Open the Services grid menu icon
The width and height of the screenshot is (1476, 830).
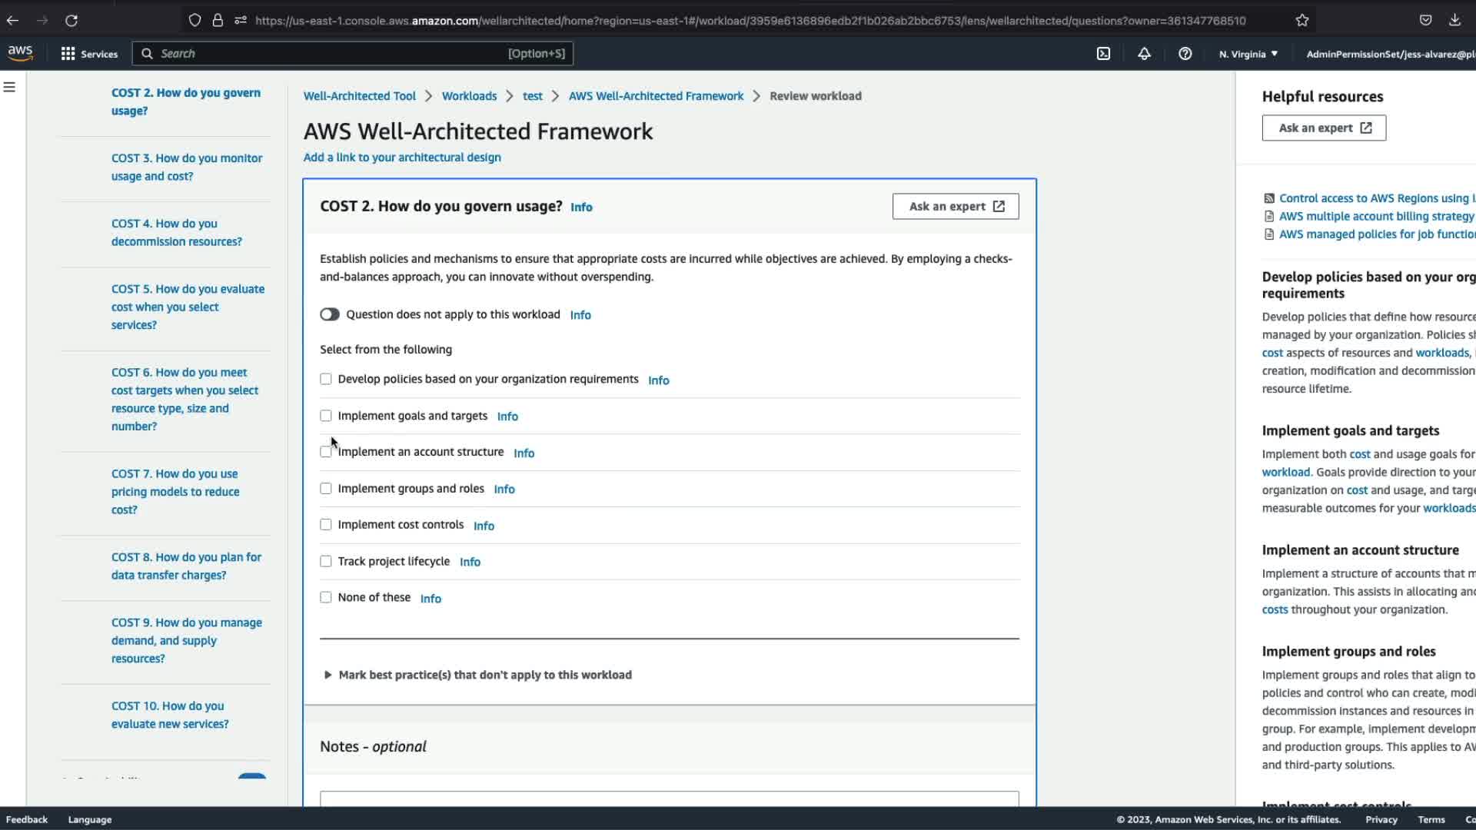coord(68,54)
